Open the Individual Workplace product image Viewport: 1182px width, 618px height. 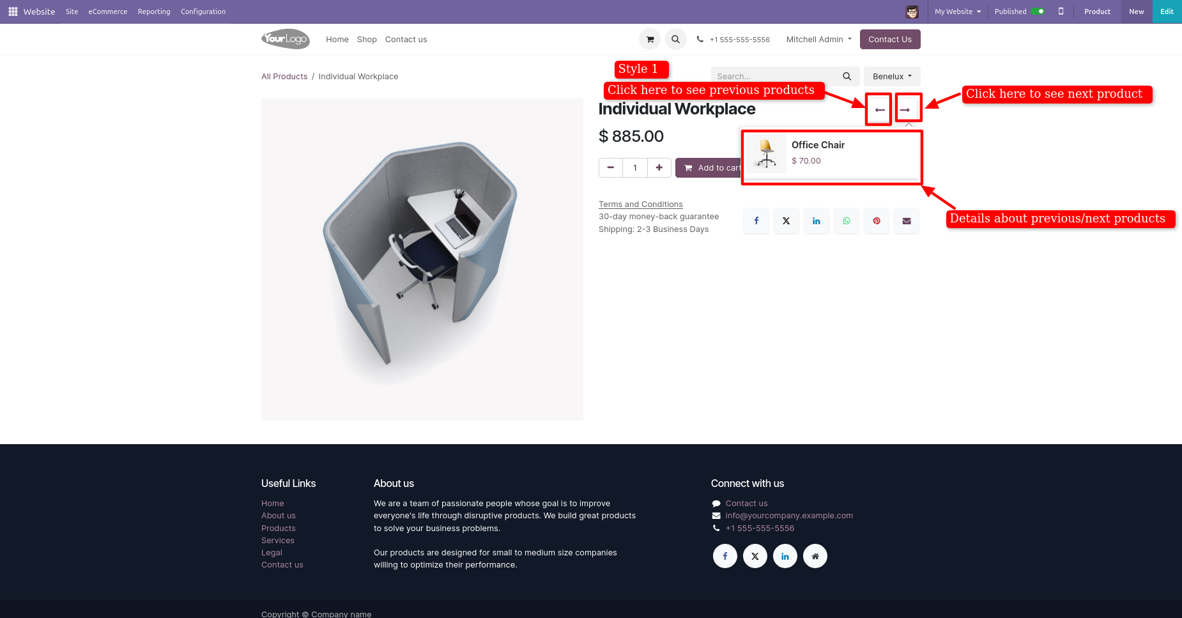422,259
